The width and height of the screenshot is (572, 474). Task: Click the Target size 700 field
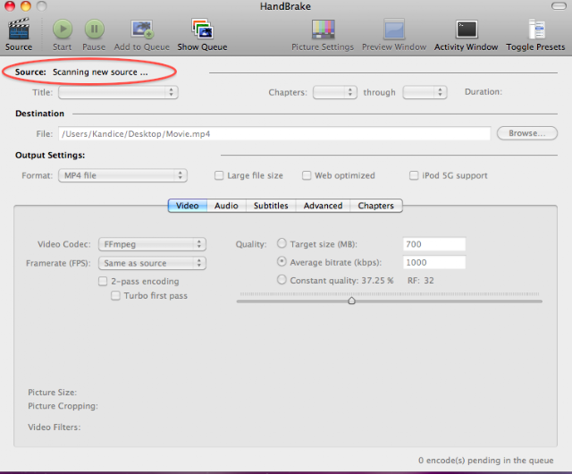434,244
